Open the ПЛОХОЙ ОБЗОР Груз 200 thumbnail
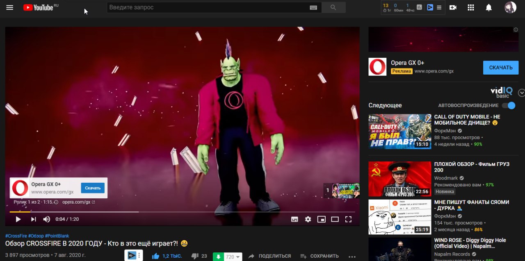The height and width of the screenshot is (261, 525). pyautogui.click(x=400, y=179)
